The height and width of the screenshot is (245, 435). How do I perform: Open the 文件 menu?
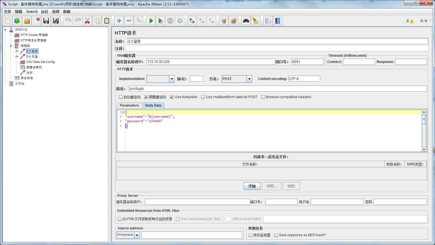click(x=7, y=12)
